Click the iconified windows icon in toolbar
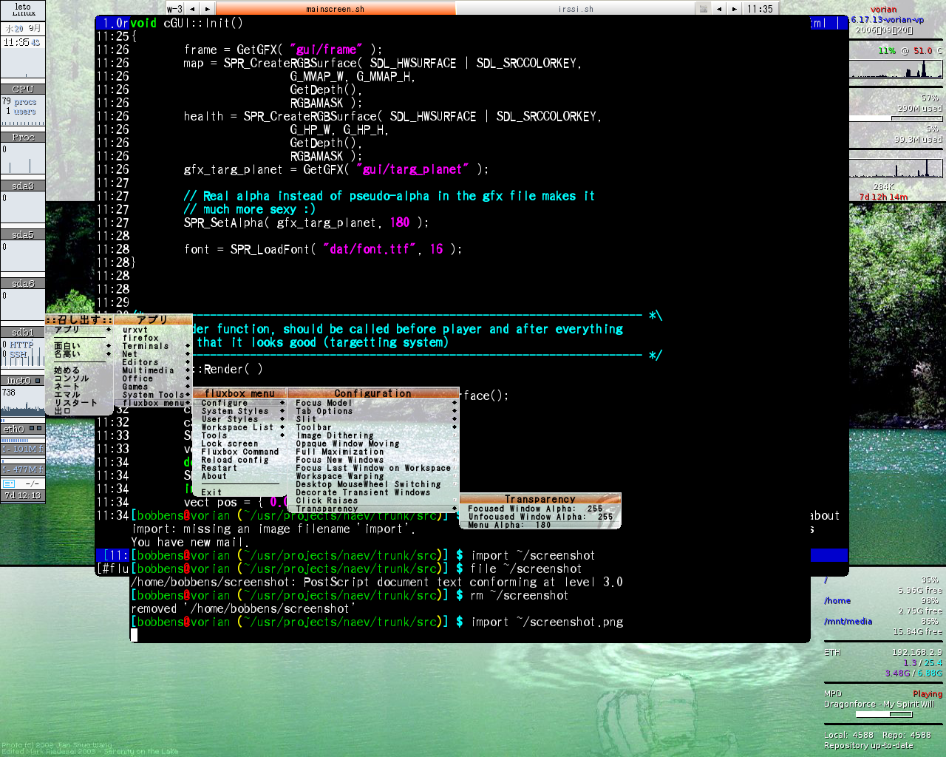Image resolution: width=946 pixels, height=757 pixels. (x=703, y=9)
